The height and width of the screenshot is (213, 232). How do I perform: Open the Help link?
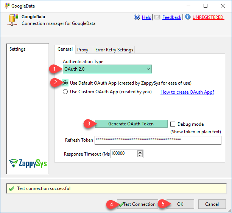pyautogui.click(x=146, y=17)
